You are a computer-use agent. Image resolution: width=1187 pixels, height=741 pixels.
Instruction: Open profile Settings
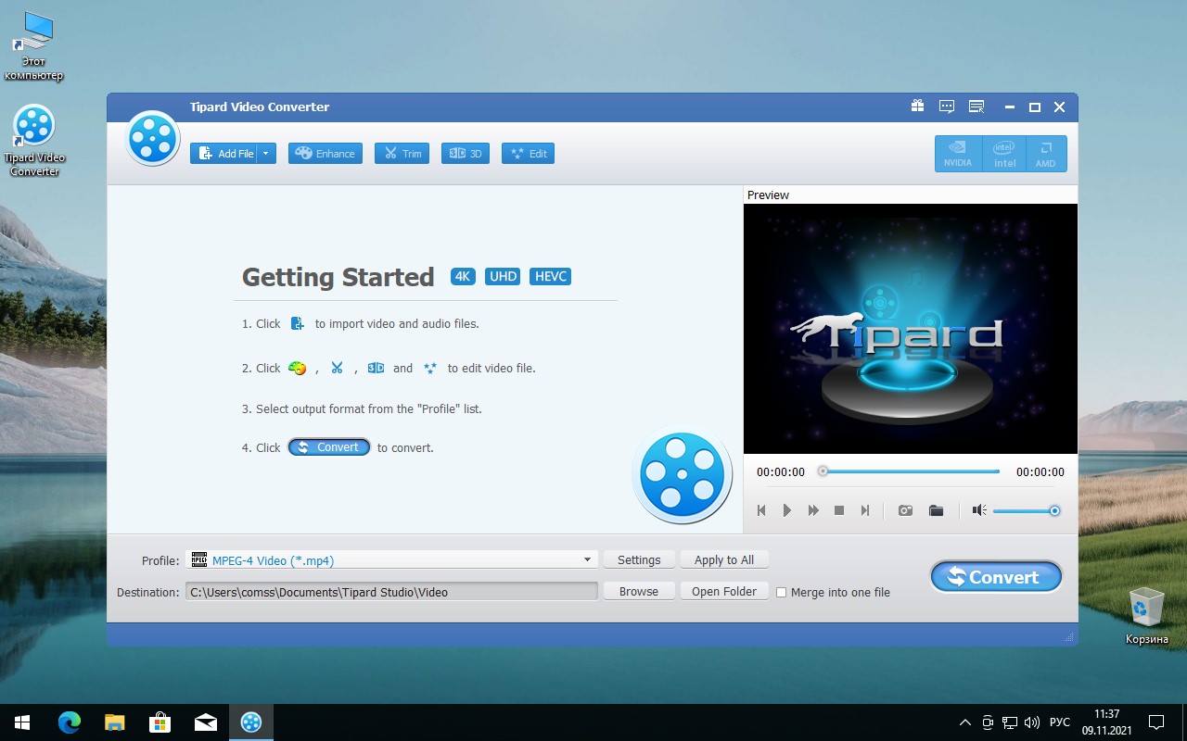point(639,559)
